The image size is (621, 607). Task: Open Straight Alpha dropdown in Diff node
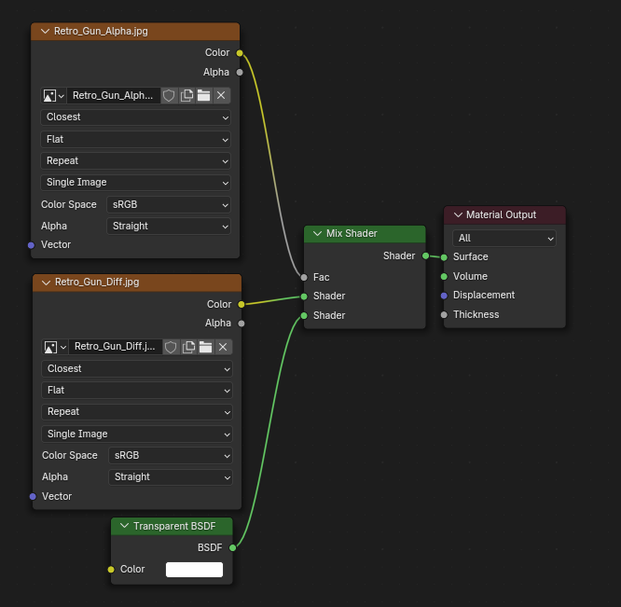point(171,477)
